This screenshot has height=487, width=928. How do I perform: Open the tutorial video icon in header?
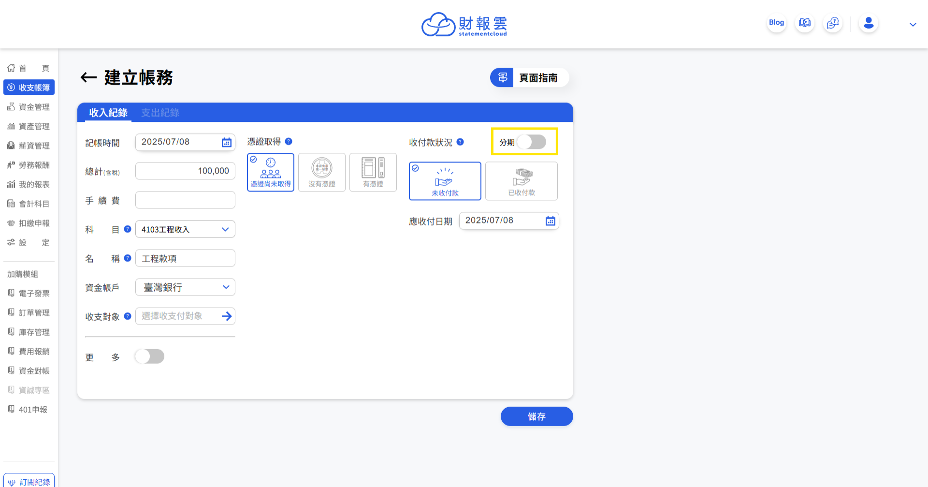pos(805,23)
